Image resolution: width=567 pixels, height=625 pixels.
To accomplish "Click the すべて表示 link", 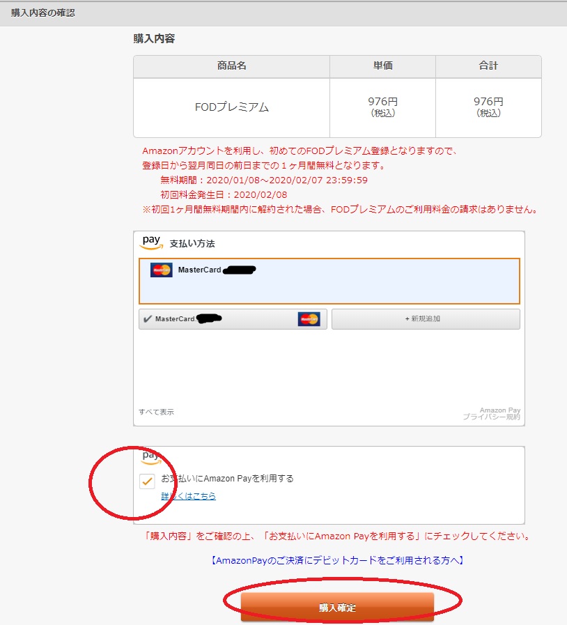I will point(156,412).
